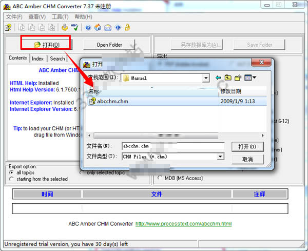Select 'only selected topic' radio option
308x251 pixels.
pyautogui.click(x=81, y=172)
